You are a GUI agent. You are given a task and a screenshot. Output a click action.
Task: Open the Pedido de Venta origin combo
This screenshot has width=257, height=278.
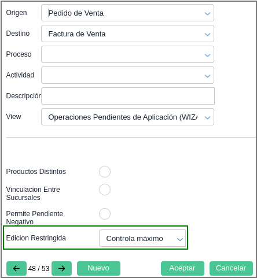[127, 13]
